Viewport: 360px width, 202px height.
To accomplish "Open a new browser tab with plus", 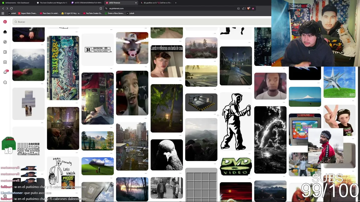I will (x=176, y=3).
